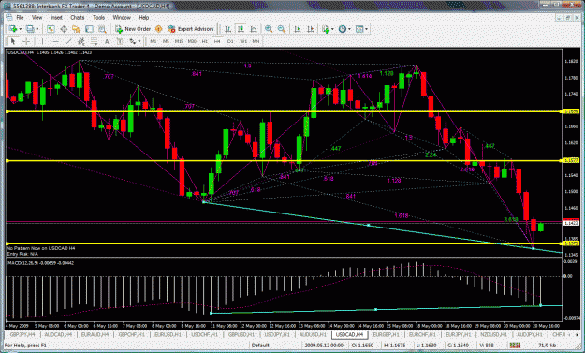Click the yellow 1.1577 price level label

571,160
